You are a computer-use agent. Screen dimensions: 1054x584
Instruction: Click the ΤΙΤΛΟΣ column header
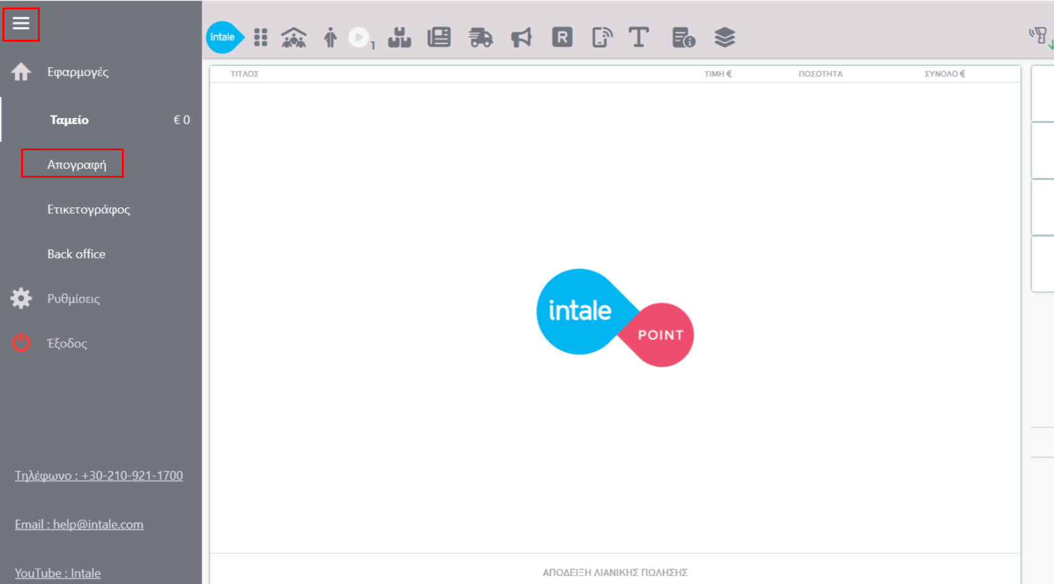(x=244, y=74)
